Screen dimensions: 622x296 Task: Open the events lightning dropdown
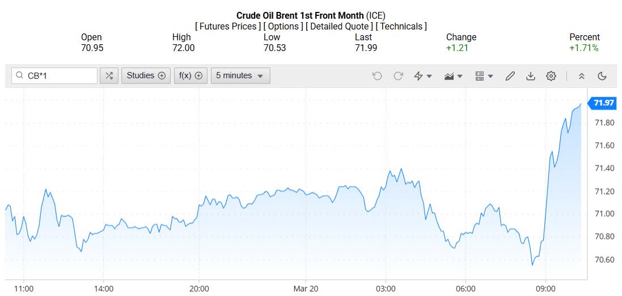click(x=423, y=76)
